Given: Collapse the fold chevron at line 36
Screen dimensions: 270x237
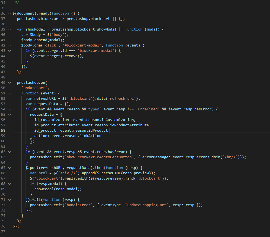Looking at the screenshot, I should coord(10,13).
